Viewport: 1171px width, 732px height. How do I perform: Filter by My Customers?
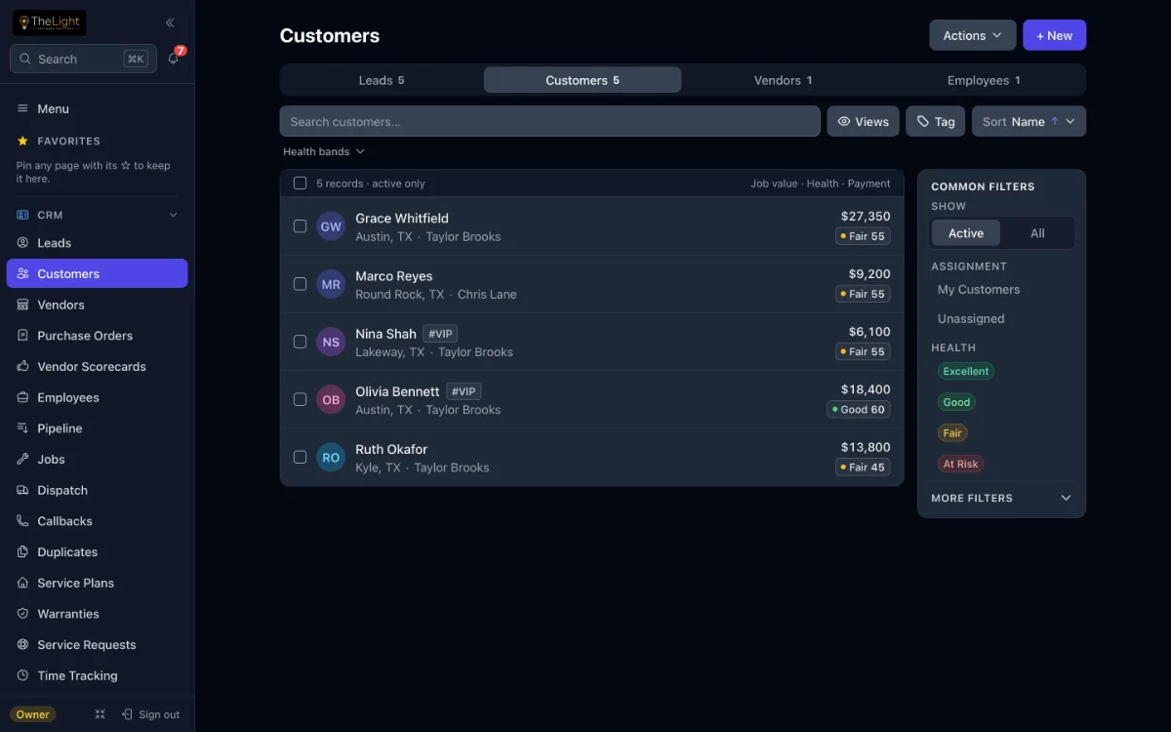click(979, 290)
